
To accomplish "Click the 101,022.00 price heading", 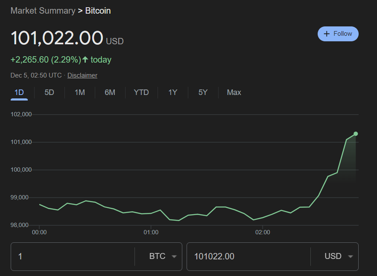I will pos(57,38).
